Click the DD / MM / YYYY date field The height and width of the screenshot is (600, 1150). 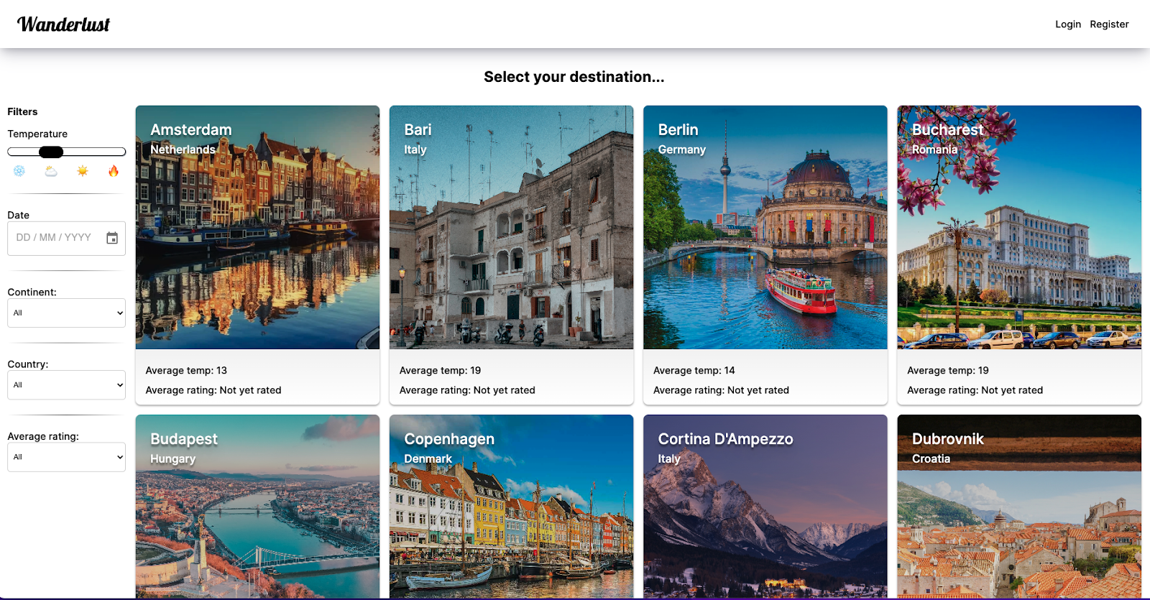66,239
